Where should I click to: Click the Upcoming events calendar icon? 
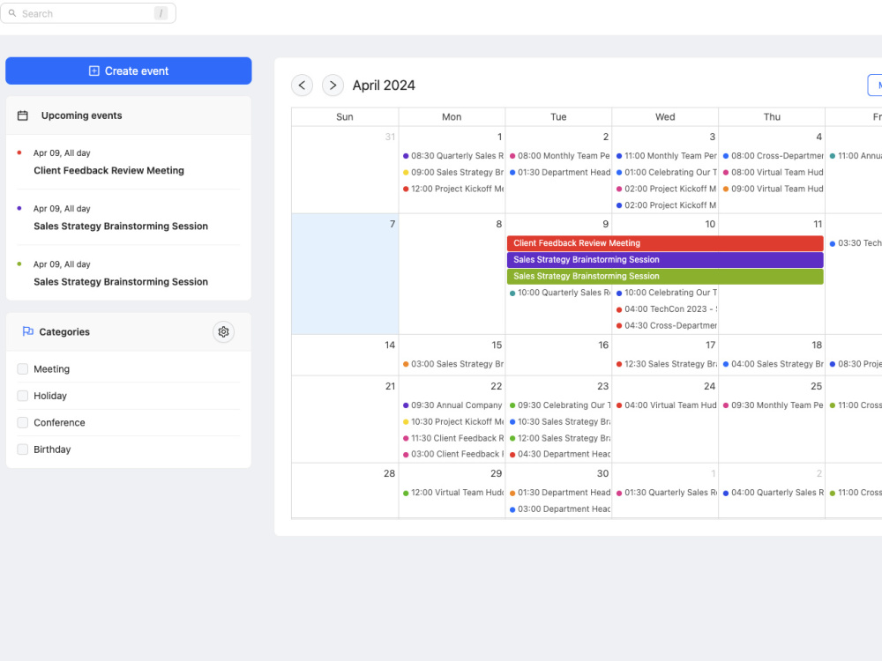click(23, 115)
